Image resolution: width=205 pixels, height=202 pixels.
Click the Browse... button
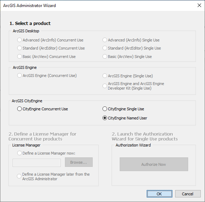click(79, 162)
